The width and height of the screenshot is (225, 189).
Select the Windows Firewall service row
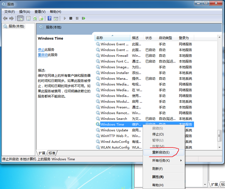click(x=144, y=55)
